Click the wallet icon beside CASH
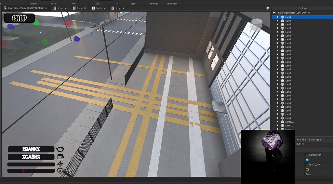This screenshot has height=184, width=333. point(61,157)
